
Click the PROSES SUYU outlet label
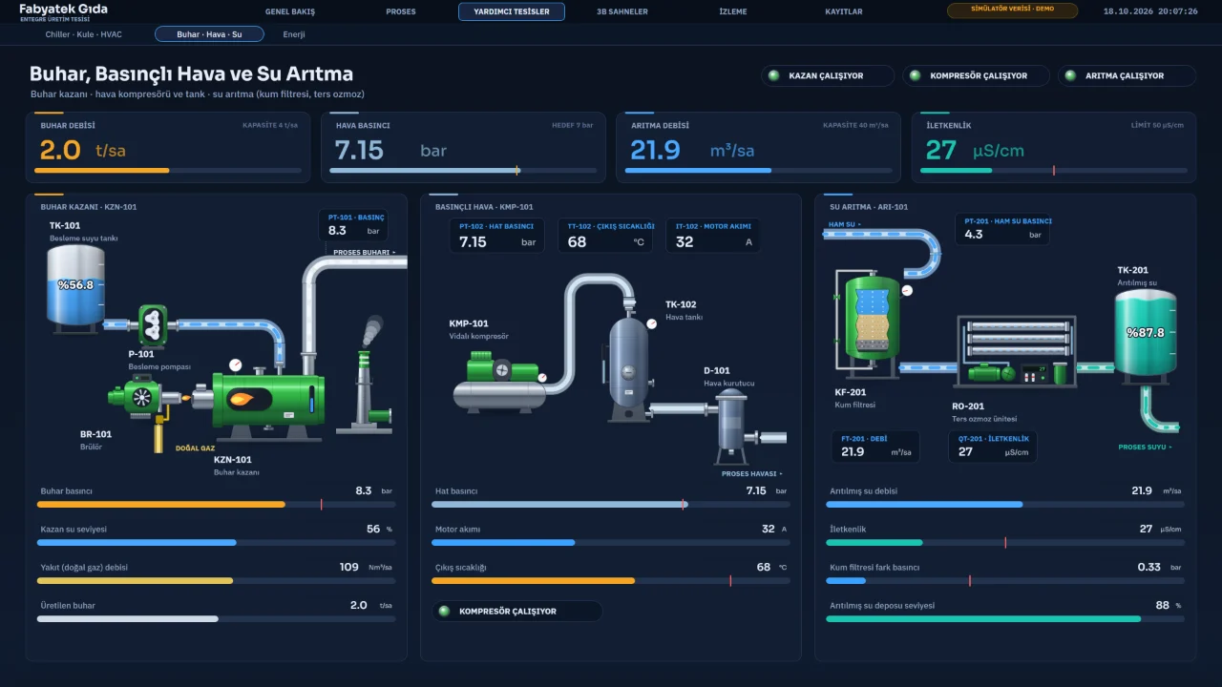1146,447
